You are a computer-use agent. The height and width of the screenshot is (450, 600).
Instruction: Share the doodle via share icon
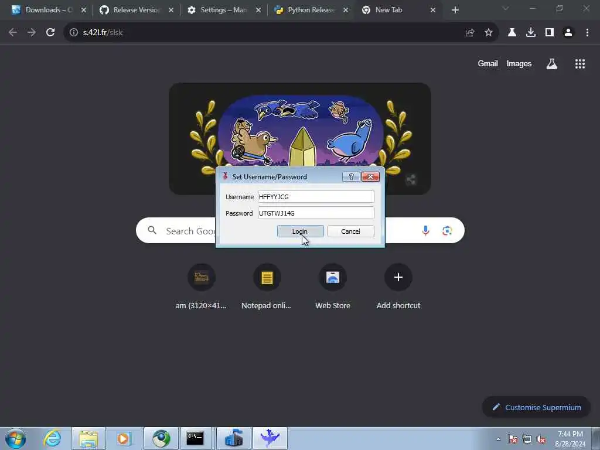point(411,179)
